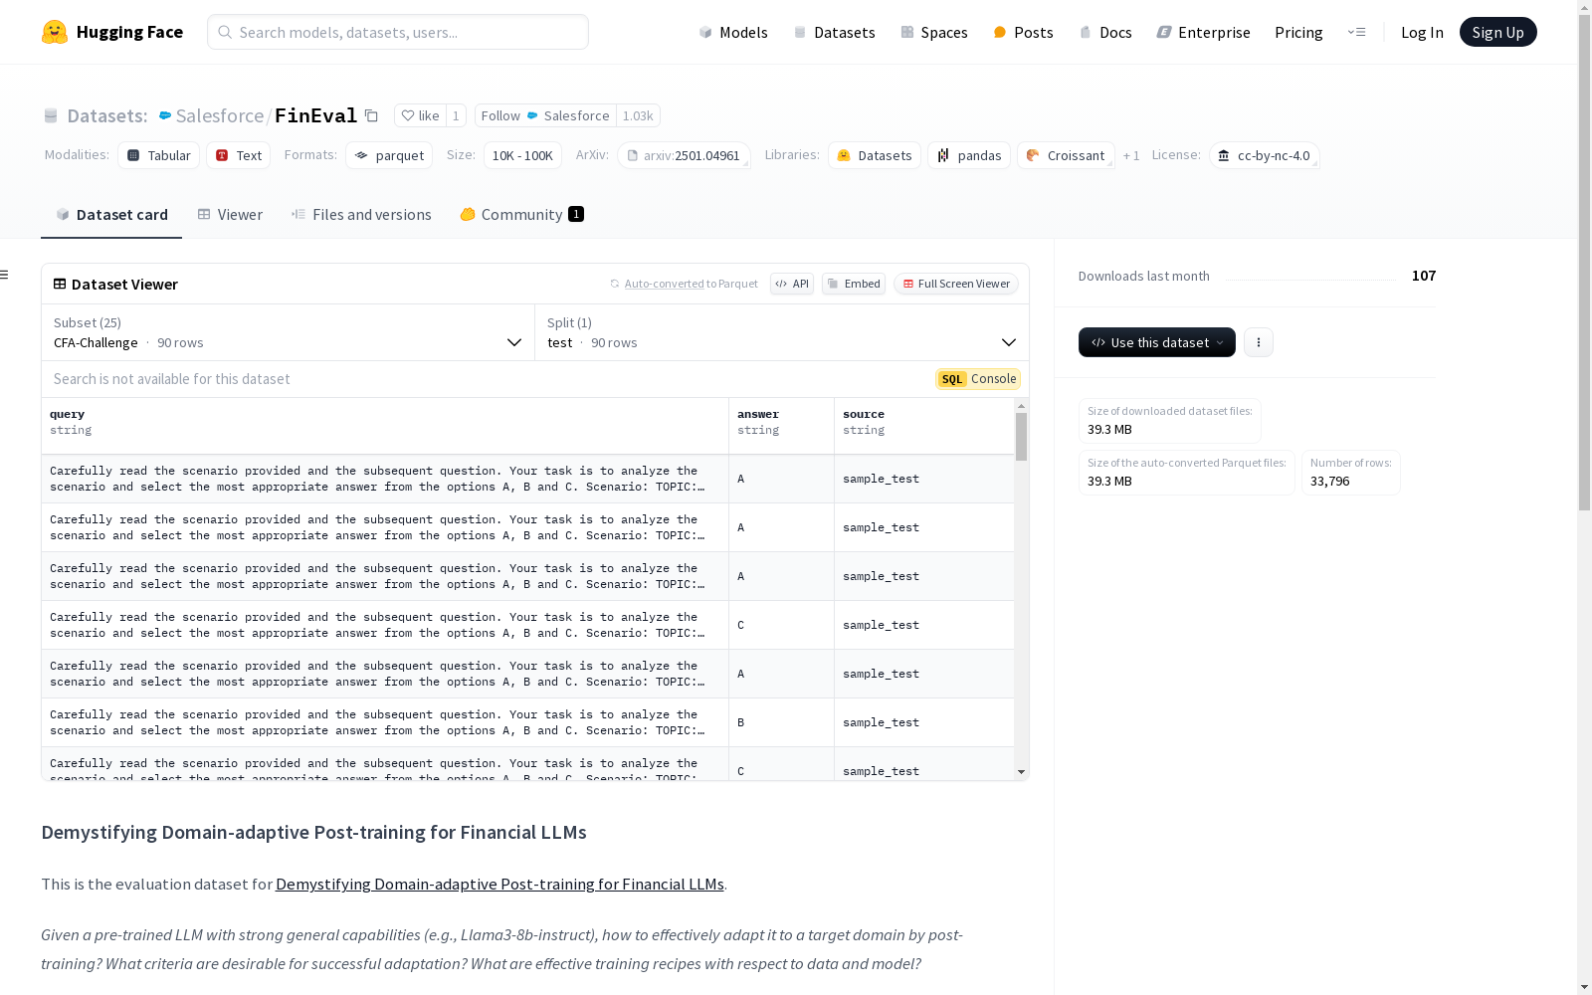Click the Sign Up button
The width and height of the screenshot is (1592, 995).
coord(1497,32)
